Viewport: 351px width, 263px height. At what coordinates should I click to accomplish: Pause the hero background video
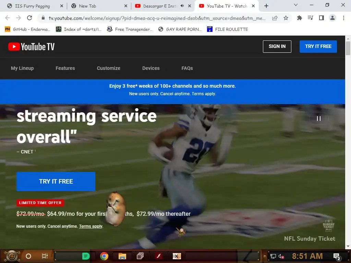319,118
